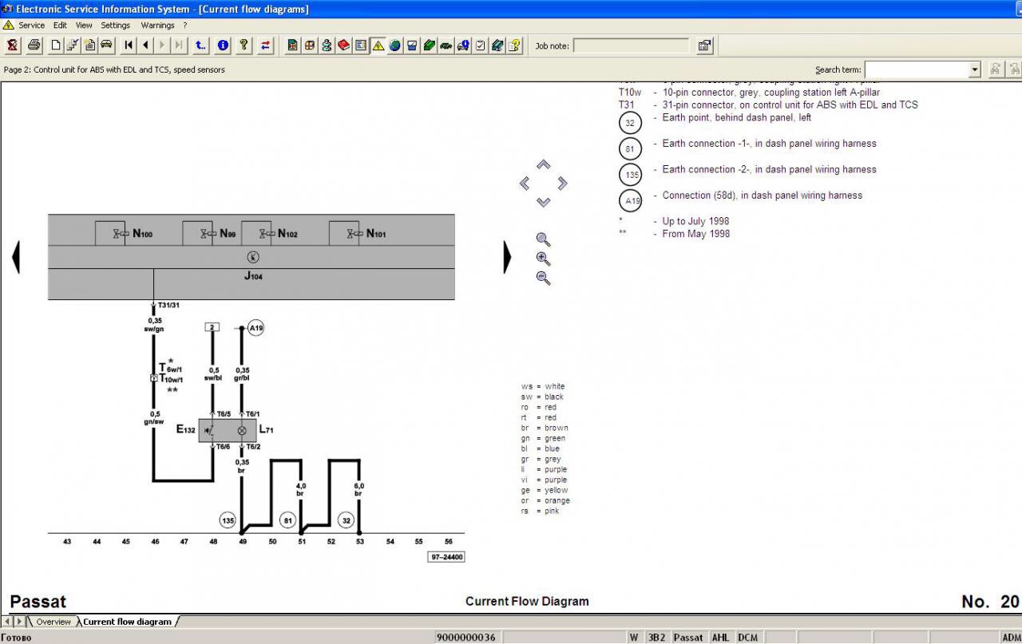Image resolution: width=1022 pixels, height=644 pixels.
Task: Click the red-blue swap arrows icon
Action: tap(266, 45)
